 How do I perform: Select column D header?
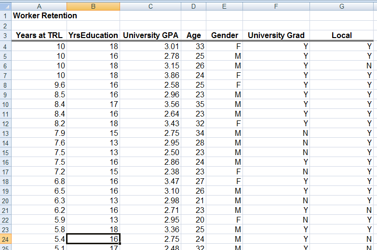pos(193,6)
